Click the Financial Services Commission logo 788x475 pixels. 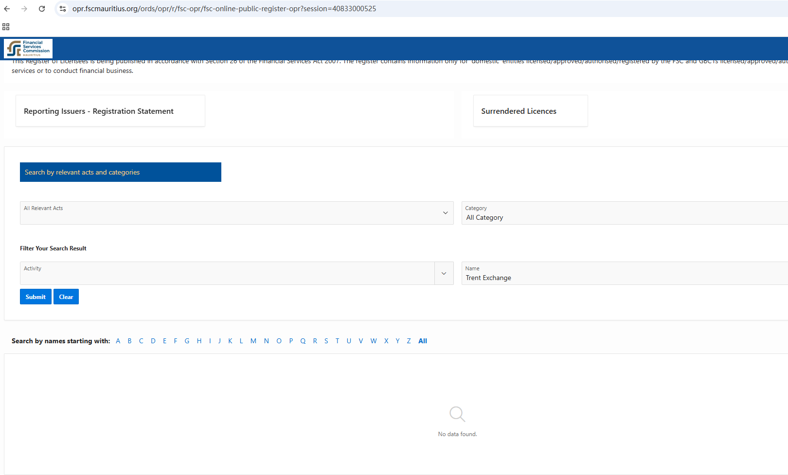pyautogui.click(x=28, y=49)
